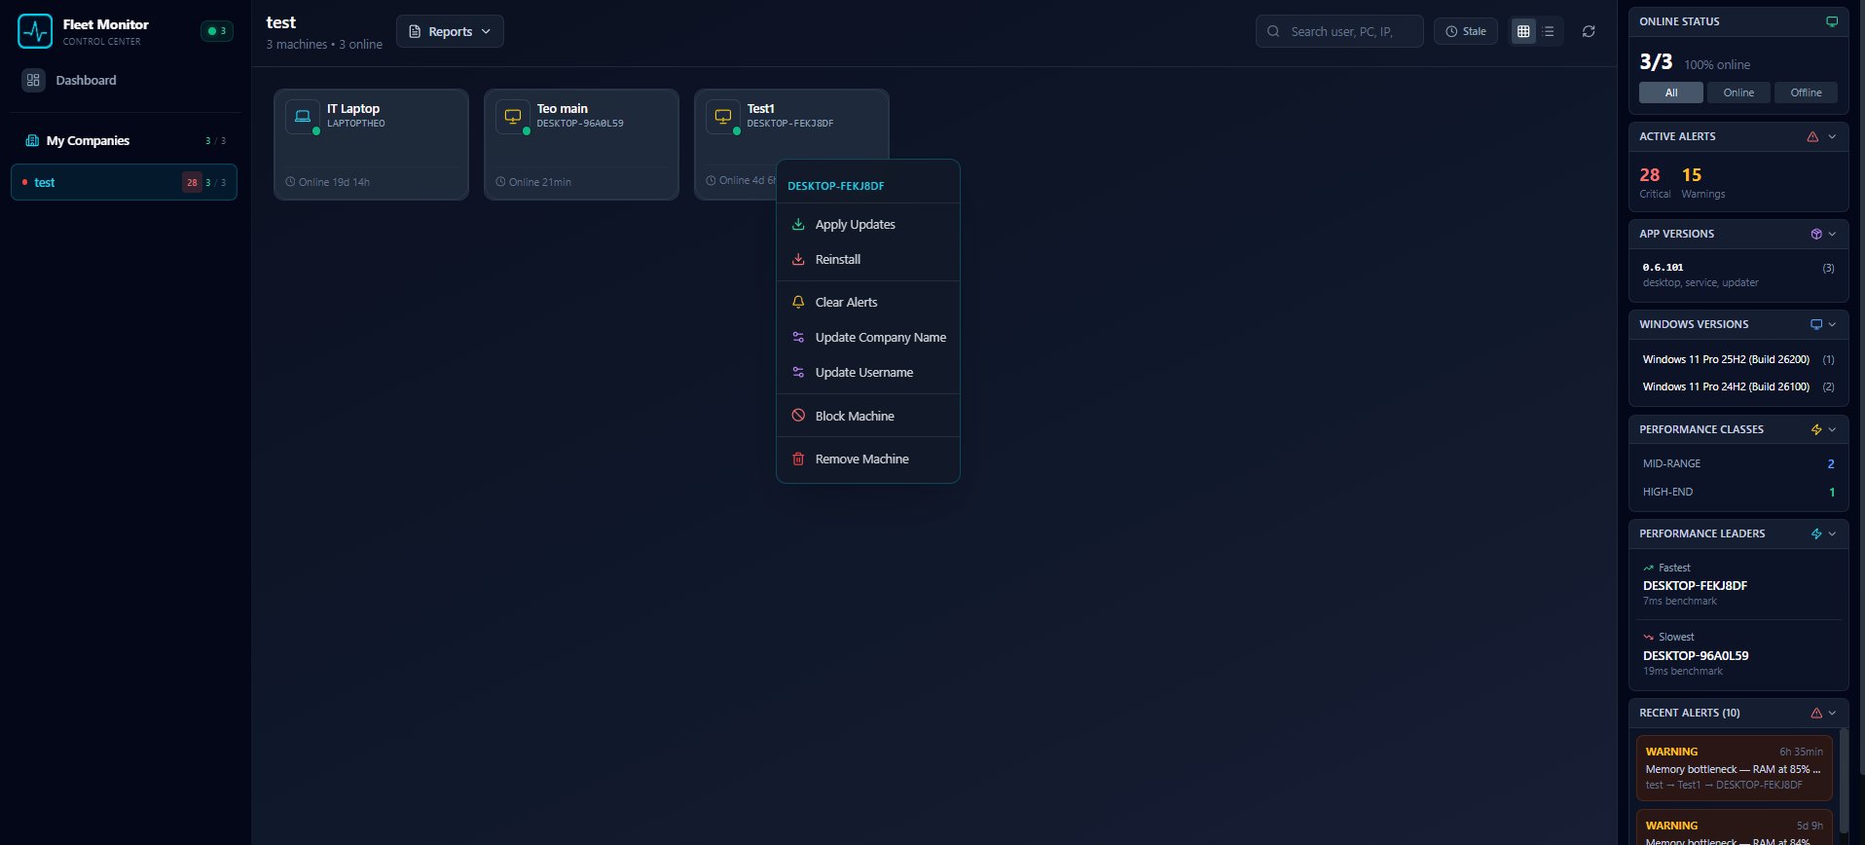Click the IT Laptop device icon
Viewport: 1865px width, 845px height.
point(303,116)
